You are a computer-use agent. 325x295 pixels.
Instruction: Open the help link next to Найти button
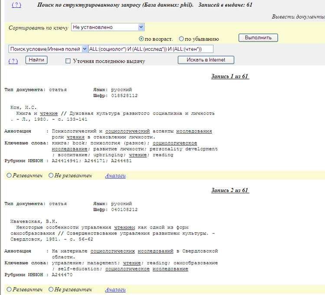(x=13, y=61)
